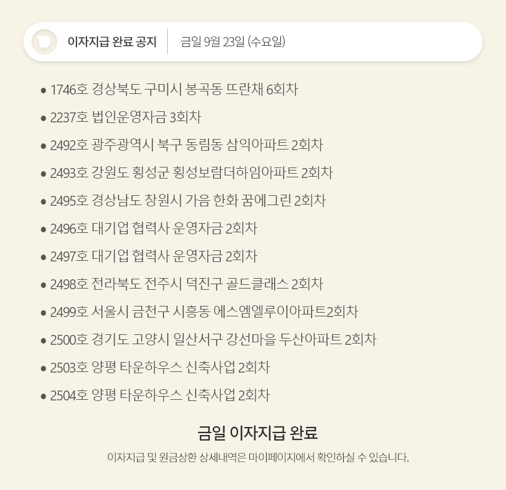Image resolution: width=506 pixels, height=490 pixels.
Task: Click the 이자지급 완료 공지 heading
Action: [x=112, y=41]
